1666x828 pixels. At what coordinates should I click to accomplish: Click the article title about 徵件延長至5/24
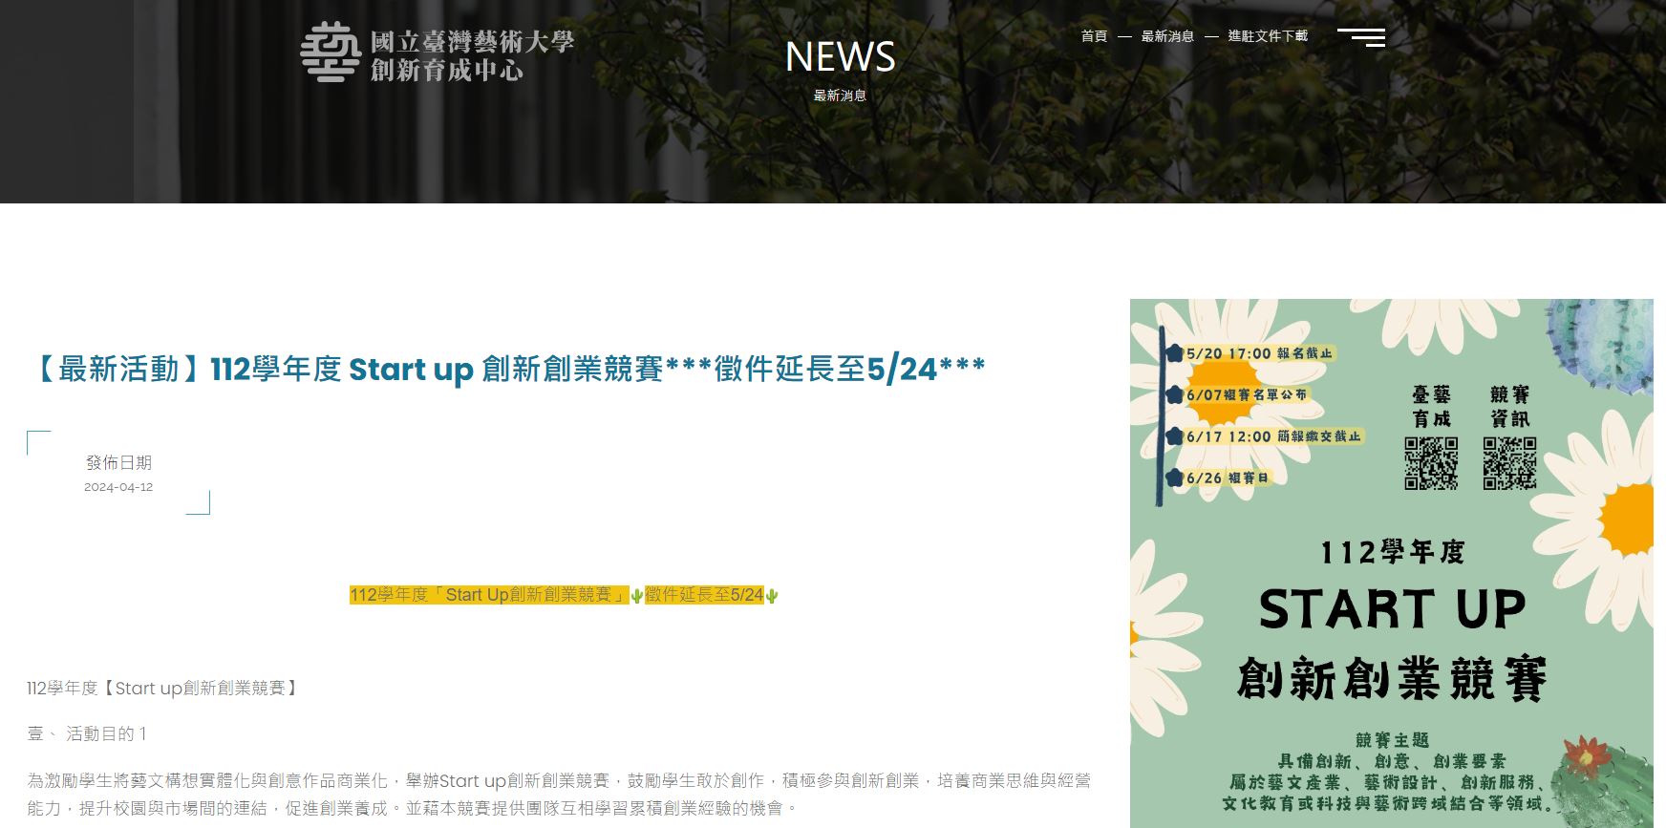point(507,369)
